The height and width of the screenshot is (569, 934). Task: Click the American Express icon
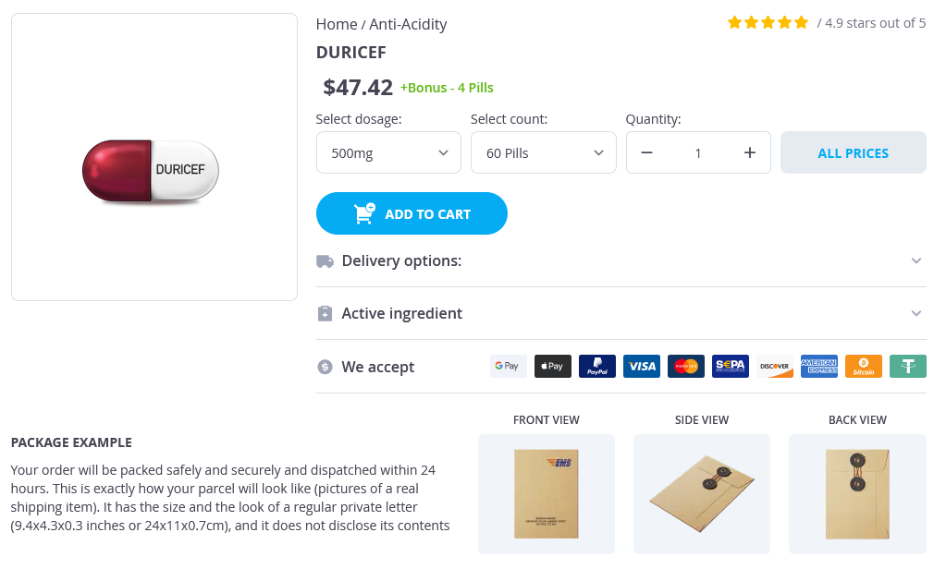[x=818, y=366]
